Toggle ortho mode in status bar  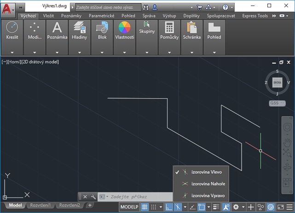(169, 207)
